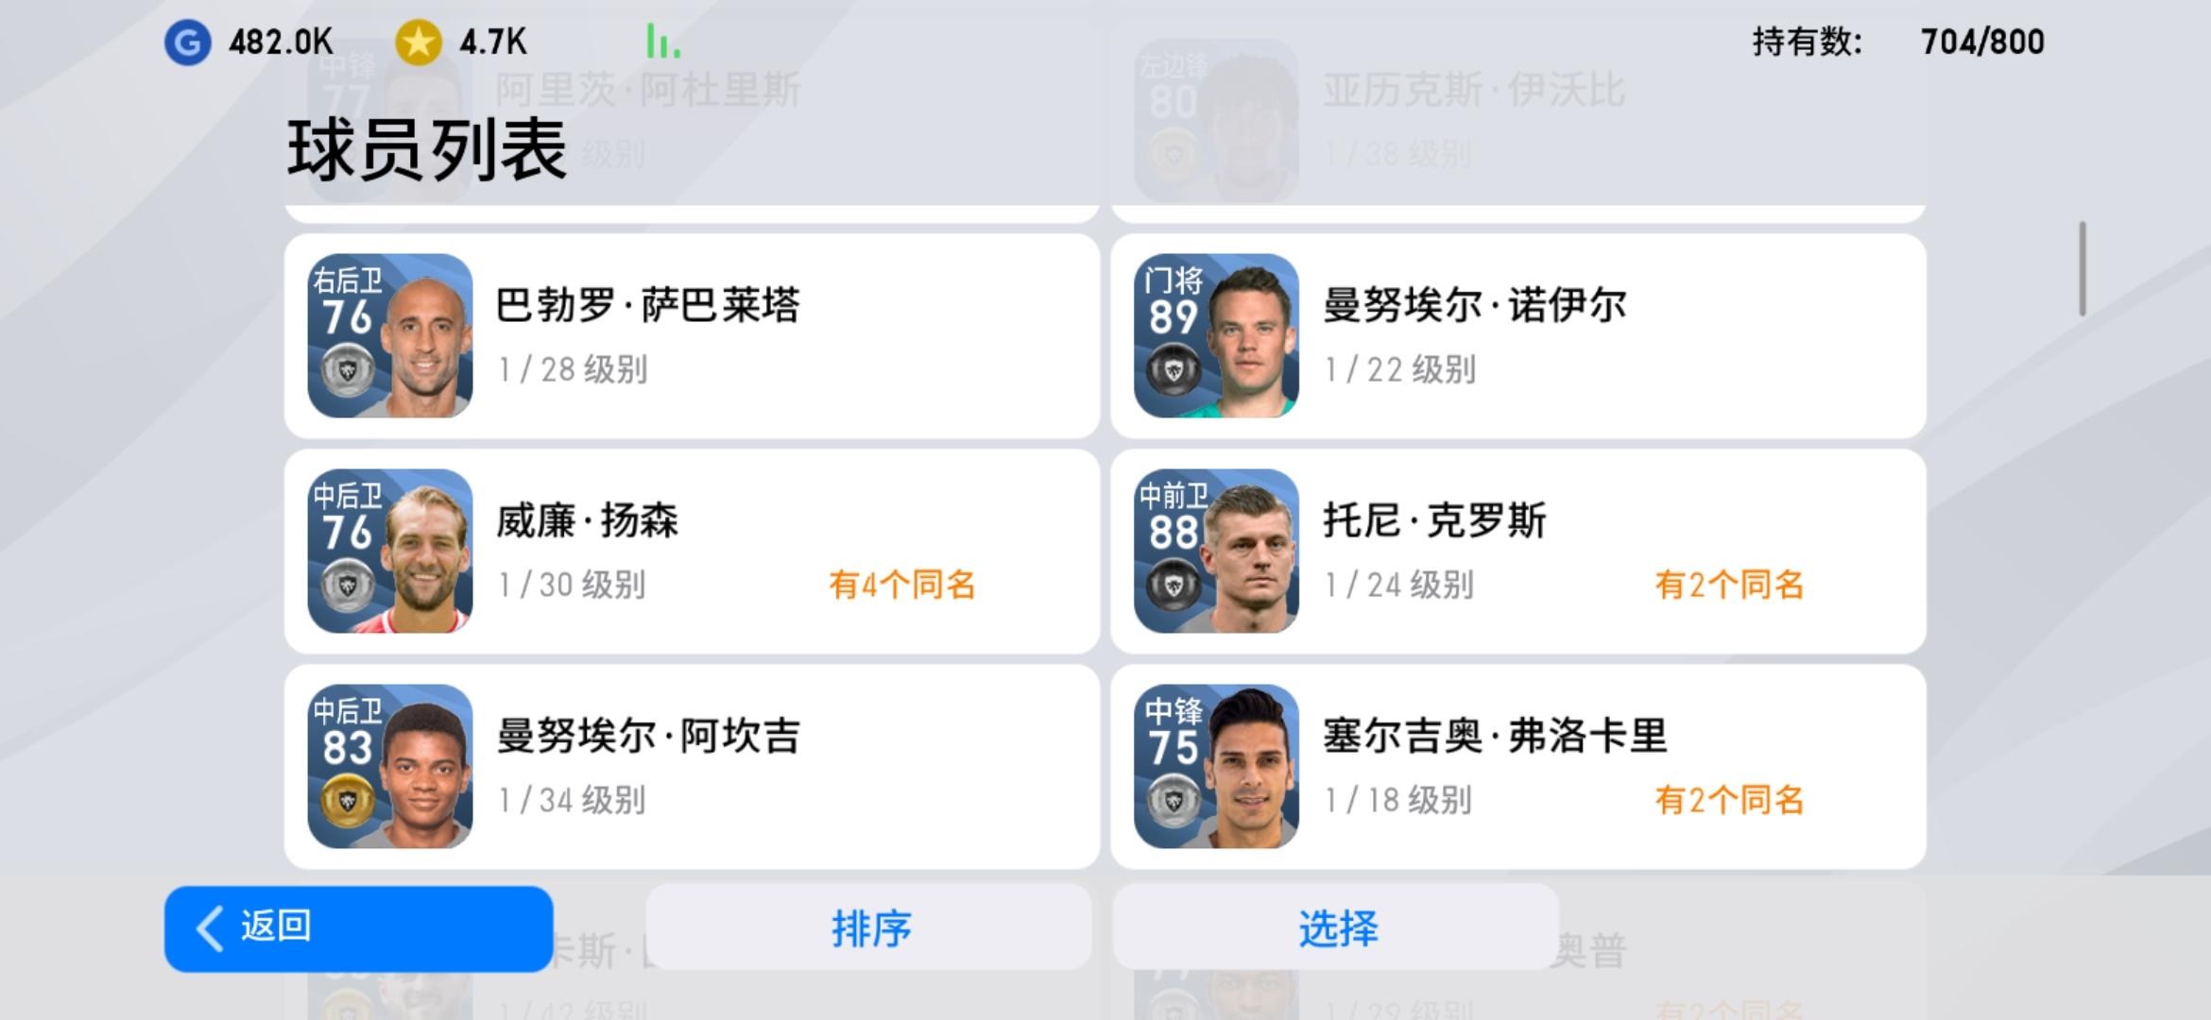This screenshot has width=2211, height=1020.
Task: Select the 曼努埃尔·阿坎吉 player name
Action: (648, 736)
